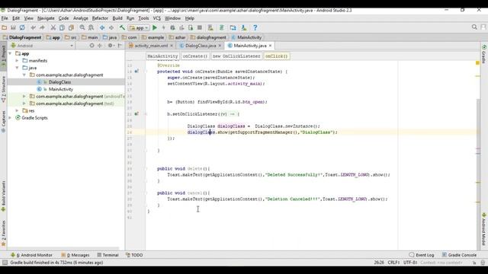
Task: Open the Refactor menu
Action: pos(100,18)
